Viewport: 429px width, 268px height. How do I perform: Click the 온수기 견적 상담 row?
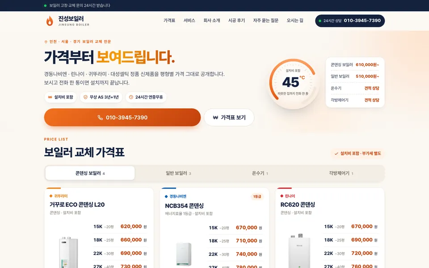(x=355, y=88)
